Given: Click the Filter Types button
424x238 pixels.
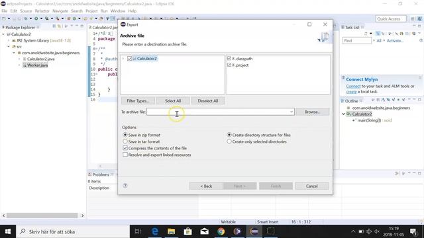Looking at the screenshot, I should point(138,100).
